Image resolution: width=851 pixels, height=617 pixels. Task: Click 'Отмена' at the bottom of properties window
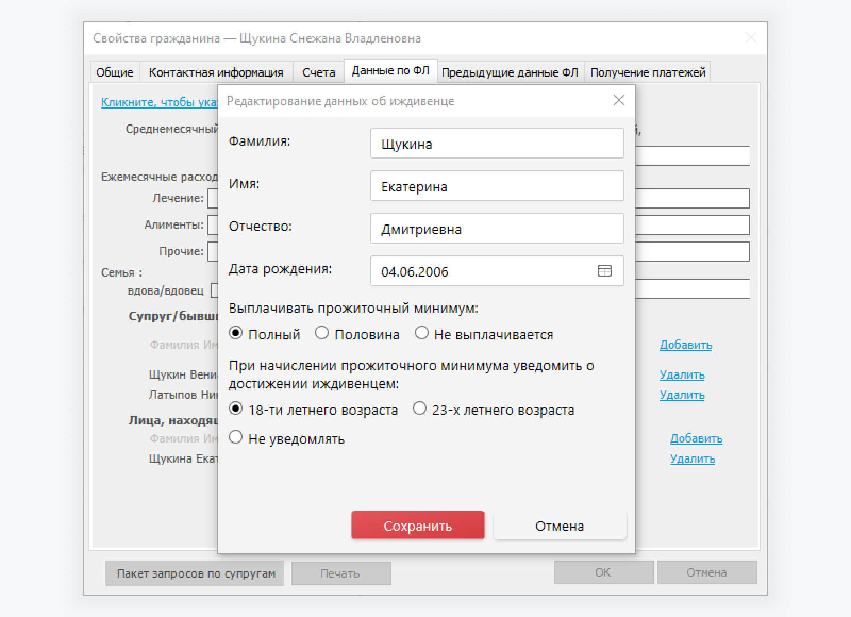707,572
